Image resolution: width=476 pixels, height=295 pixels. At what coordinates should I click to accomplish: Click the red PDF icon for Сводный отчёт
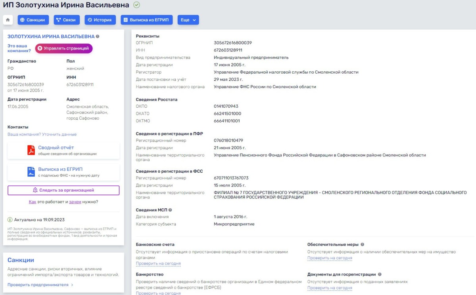pos(31,150)
